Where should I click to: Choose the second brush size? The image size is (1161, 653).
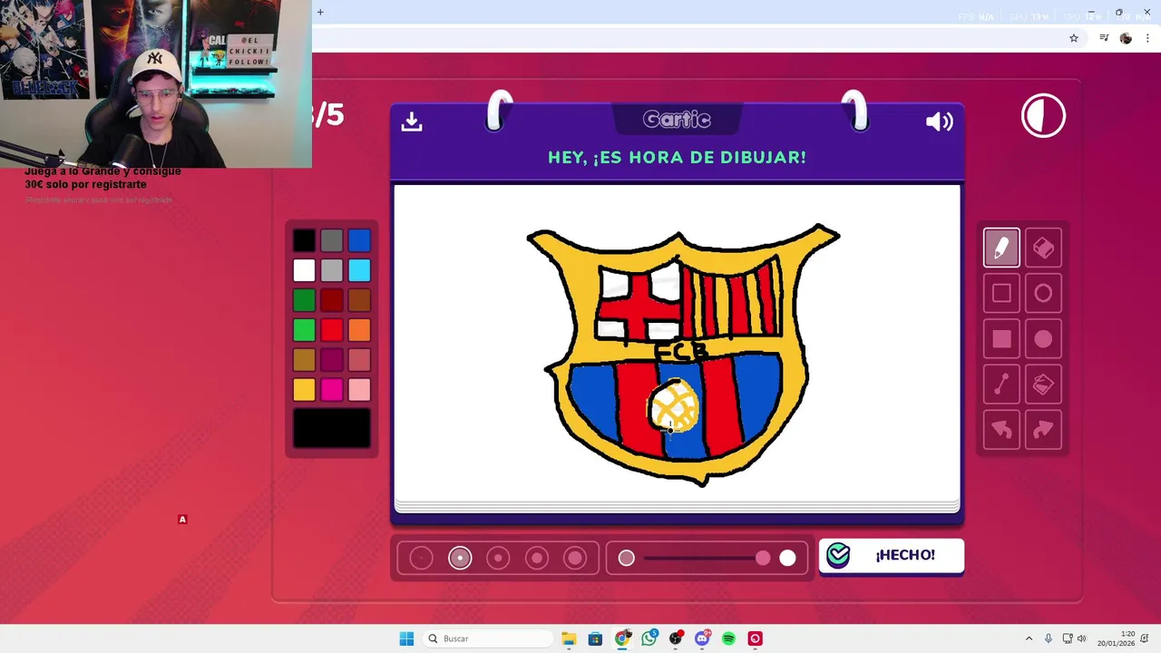coord(460,558)
